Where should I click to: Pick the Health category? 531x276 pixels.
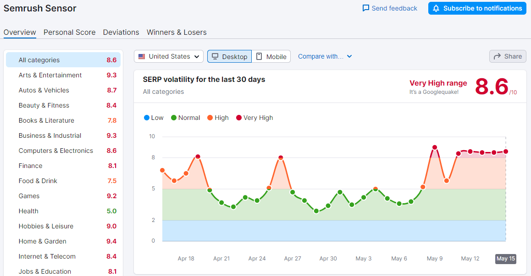[x=63, y=211]
